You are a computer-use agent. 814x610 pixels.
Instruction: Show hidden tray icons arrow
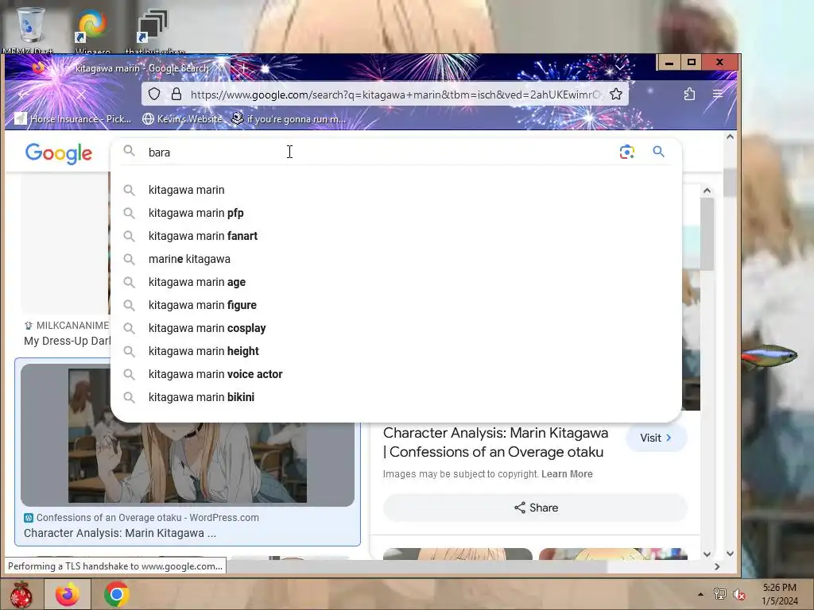point(700,594)
